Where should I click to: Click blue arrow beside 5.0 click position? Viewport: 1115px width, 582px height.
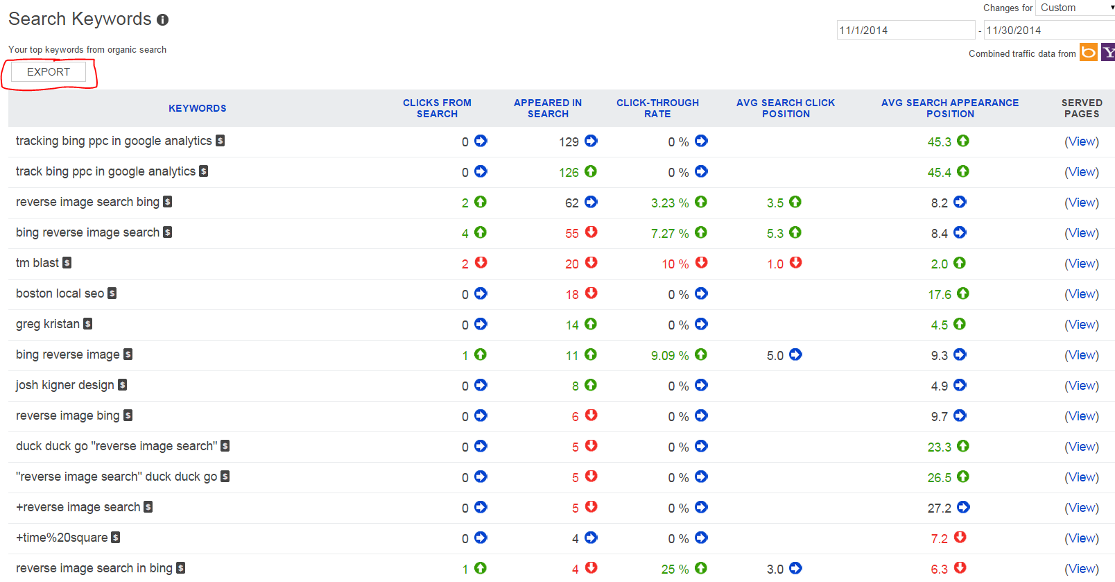(795, 354)
